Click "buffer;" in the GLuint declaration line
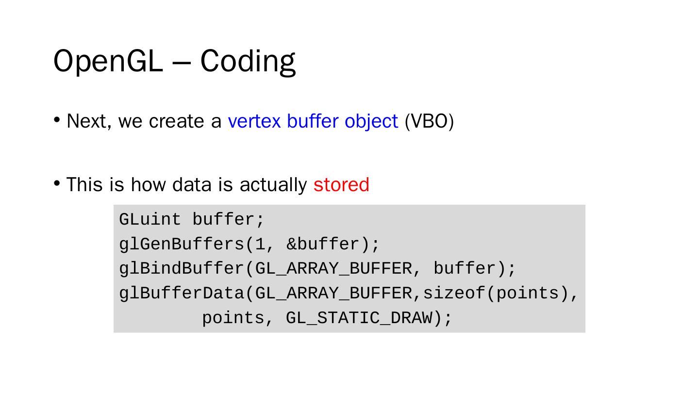699x393 pixels. click(x=228, y=220)
